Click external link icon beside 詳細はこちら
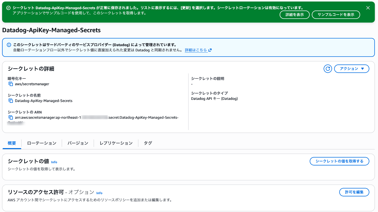This screenshot has height=212, width=378. (210, 50)
